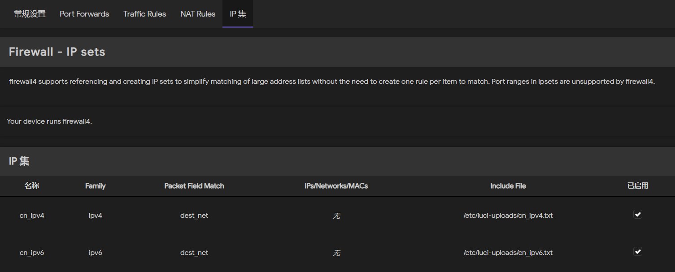Click the 已启用 column header
This screenshot has height=272, width=675.
pyautogui.click(x=637, y=186)
